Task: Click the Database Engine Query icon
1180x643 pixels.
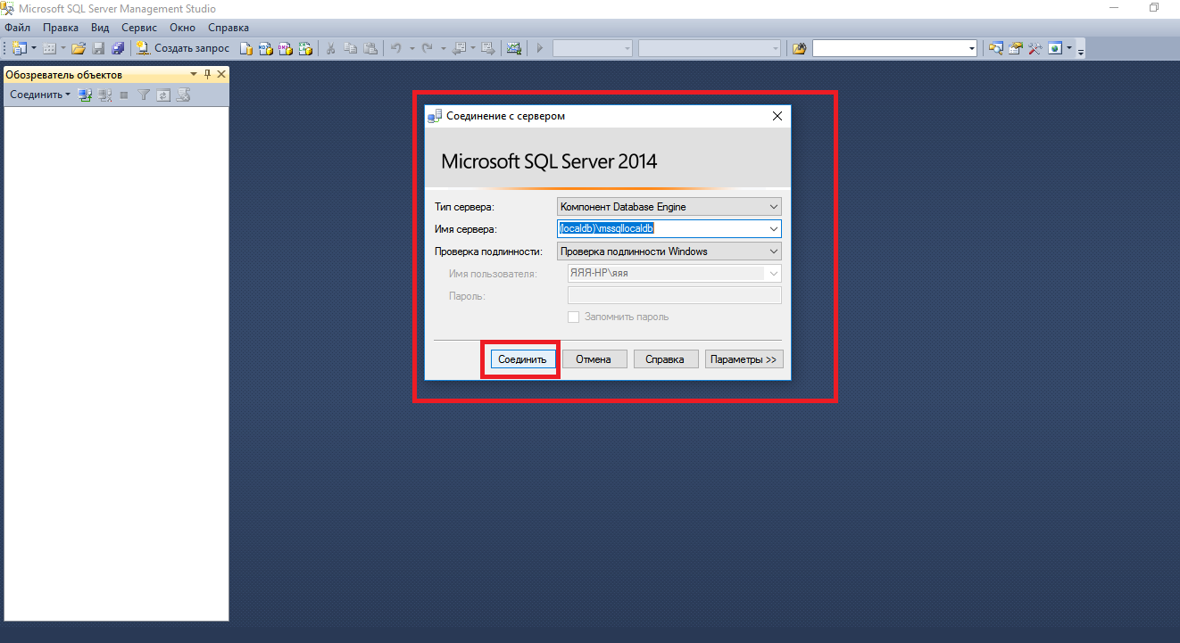Action: point(247,48)
